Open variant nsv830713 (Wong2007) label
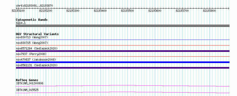 (x=32, y=37)
